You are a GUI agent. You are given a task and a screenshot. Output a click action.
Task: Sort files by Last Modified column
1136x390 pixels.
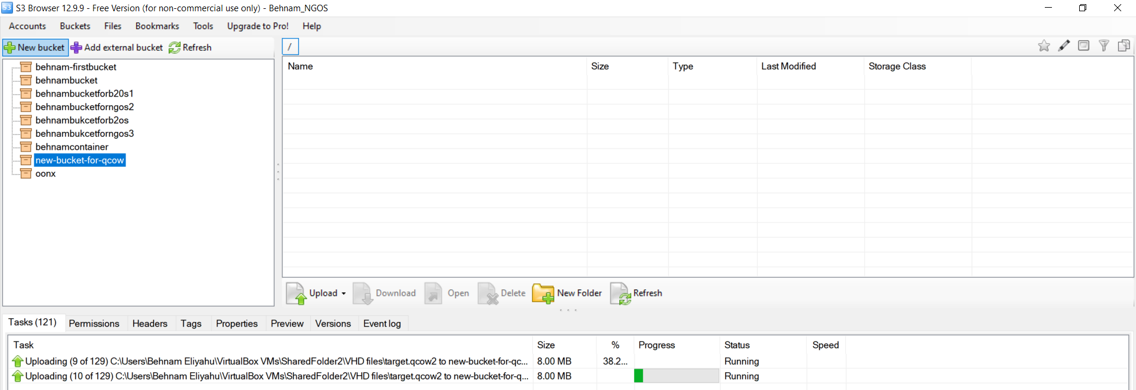[810, 66]
